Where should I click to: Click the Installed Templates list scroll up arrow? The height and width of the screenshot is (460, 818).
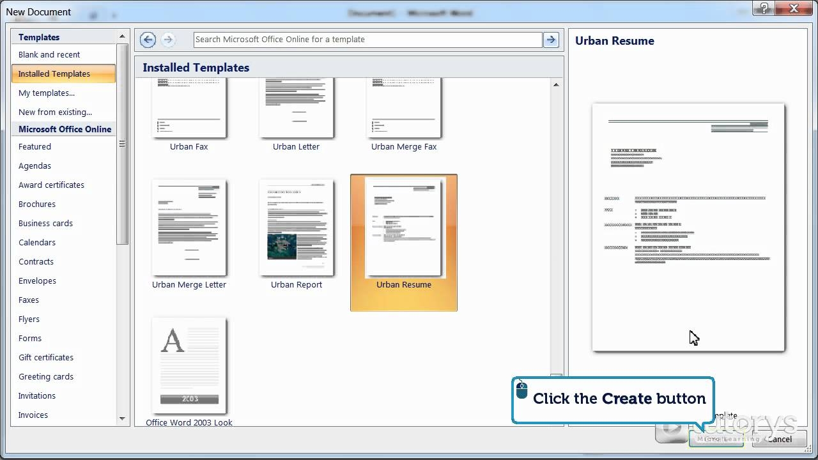click(x=556, y=84)
